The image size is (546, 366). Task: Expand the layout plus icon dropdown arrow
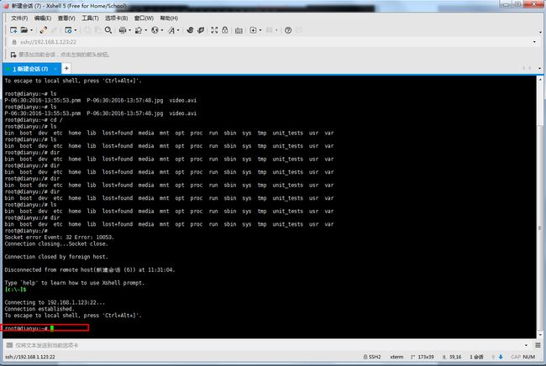point(260,30)
